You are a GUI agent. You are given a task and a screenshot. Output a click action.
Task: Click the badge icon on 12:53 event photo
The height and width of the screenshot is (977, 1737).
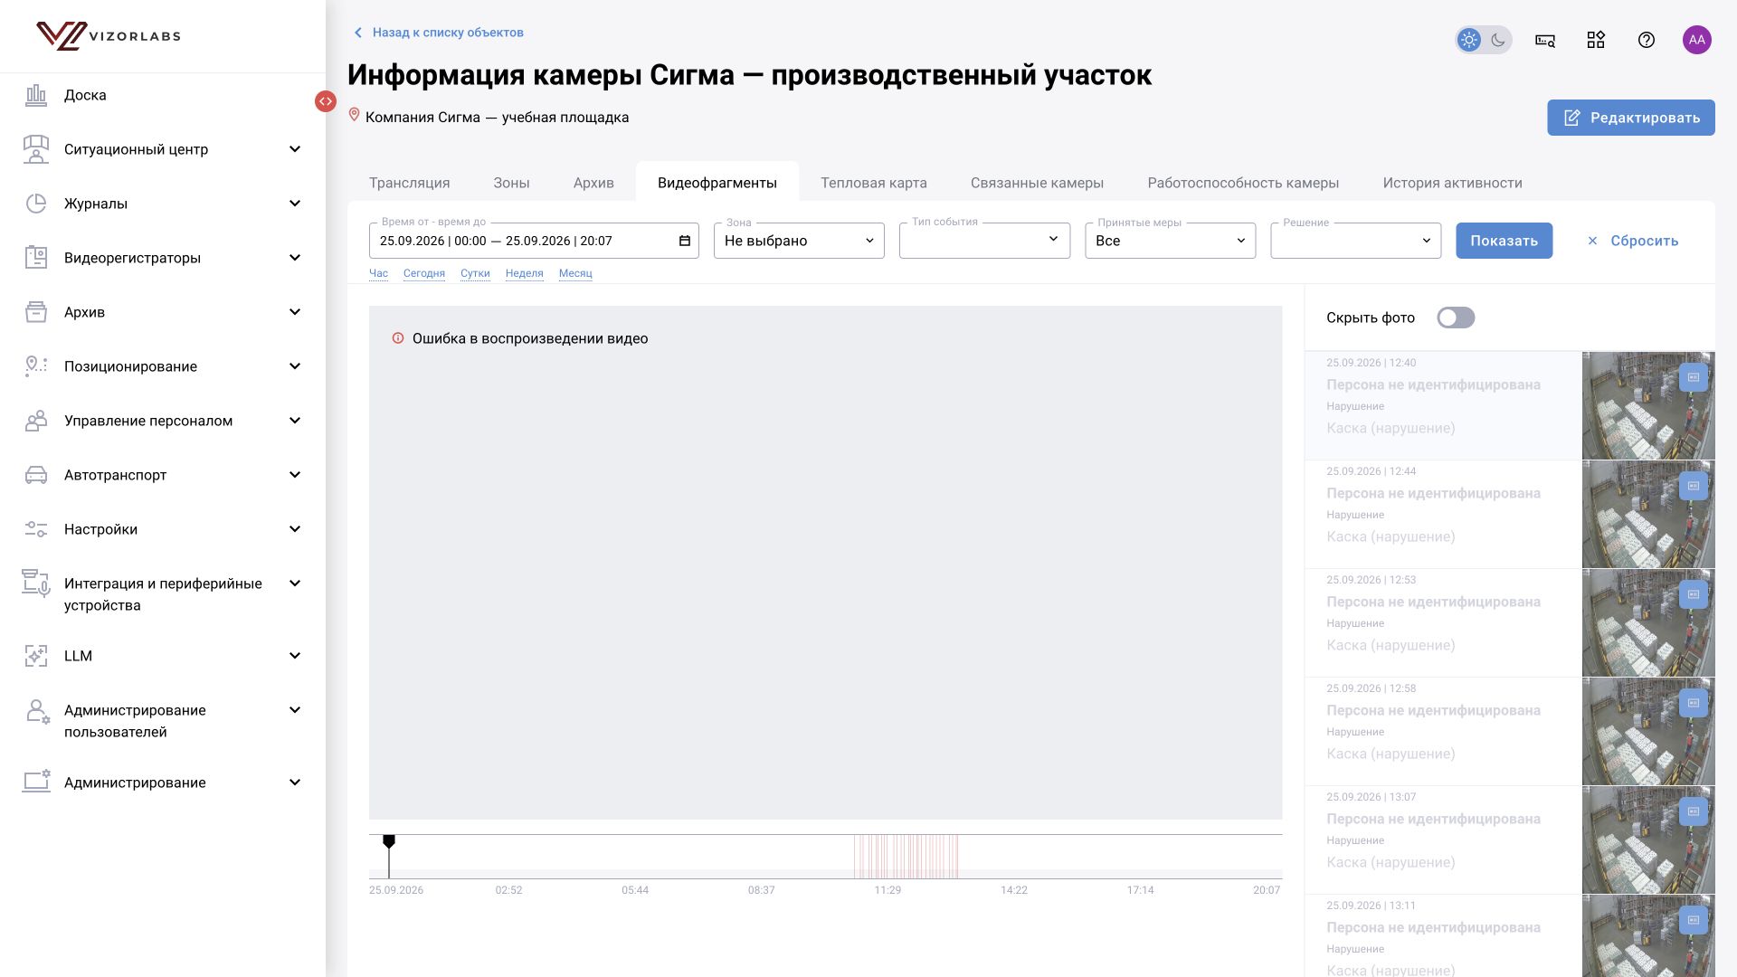1694,594
